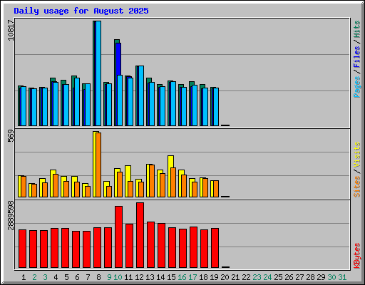Viewport: 365px width, 285px height.
Task: Select green day label 2 on the x-axis
Action: 34,277
